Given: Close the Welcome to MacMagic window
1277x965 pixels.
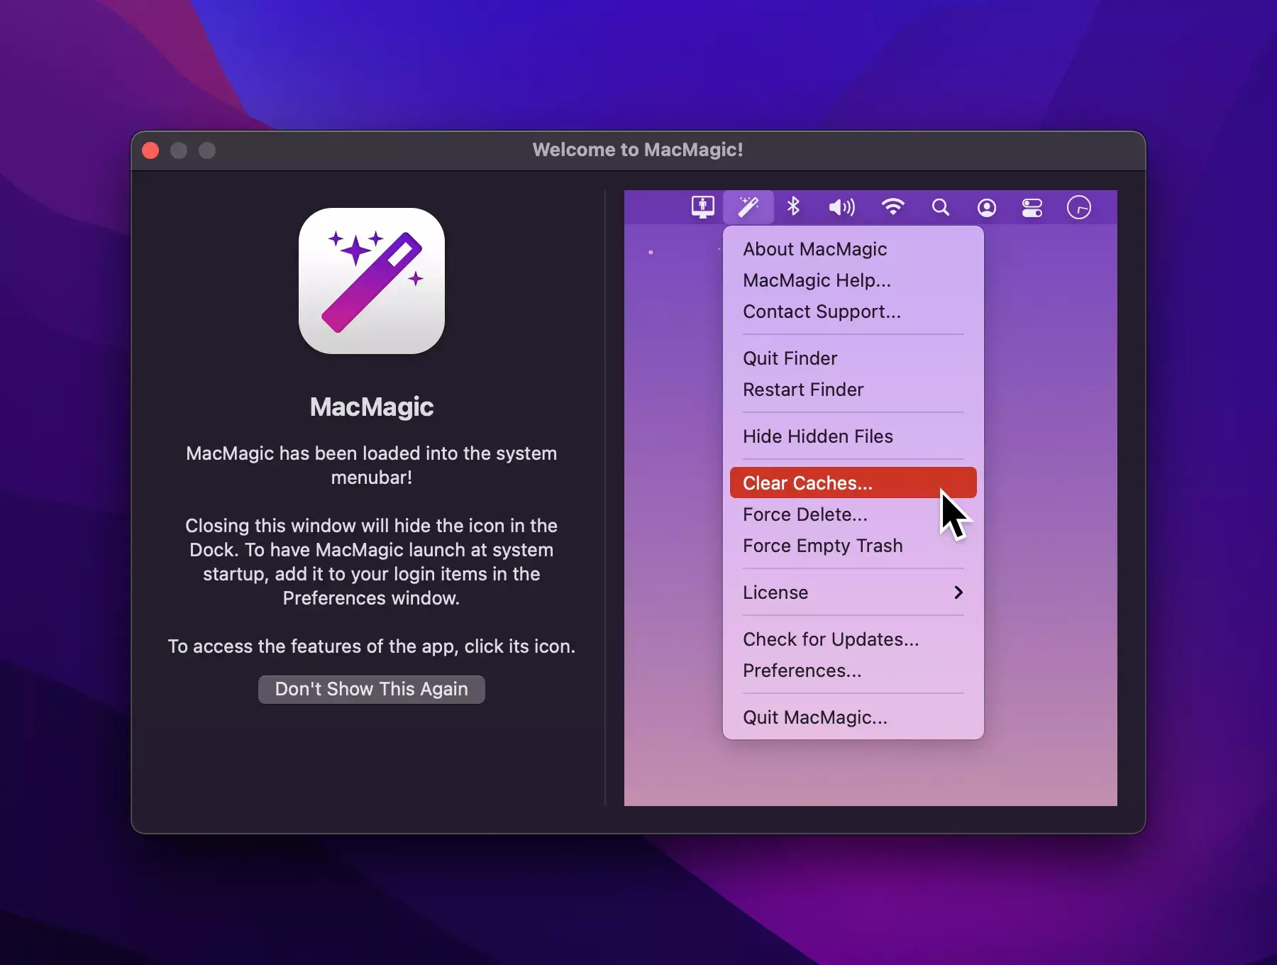Looking at the screenshot, I should [x=150, y=150].
